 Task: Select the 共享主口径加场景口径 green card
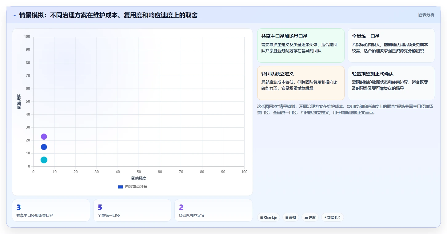[x=301, y=46]
